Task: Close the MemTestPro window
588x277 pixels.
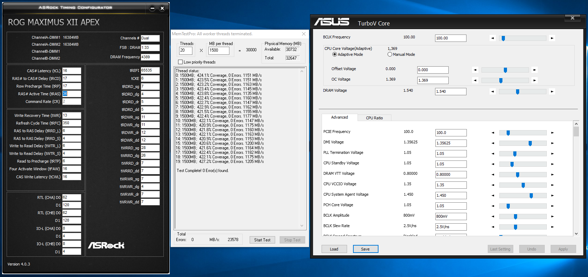Action: (304, 34)
